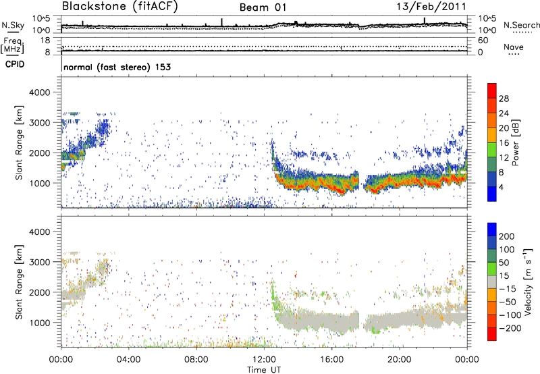Click the Blackstone (fitACF) title
540x374 pixels.
click(119, 7)
